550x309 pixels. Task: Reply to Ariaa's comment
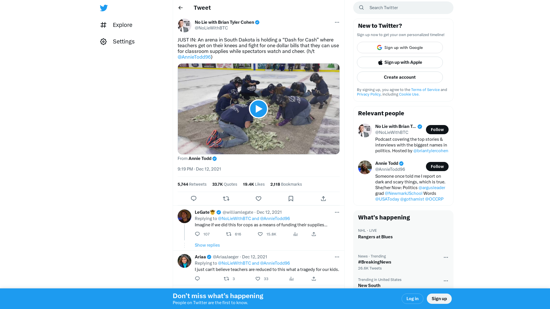click(x=197, y=279)
